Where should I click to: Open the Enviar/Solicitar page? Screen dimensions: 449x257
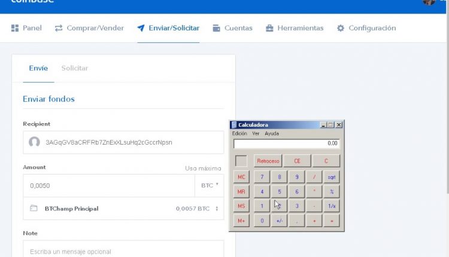168,28
